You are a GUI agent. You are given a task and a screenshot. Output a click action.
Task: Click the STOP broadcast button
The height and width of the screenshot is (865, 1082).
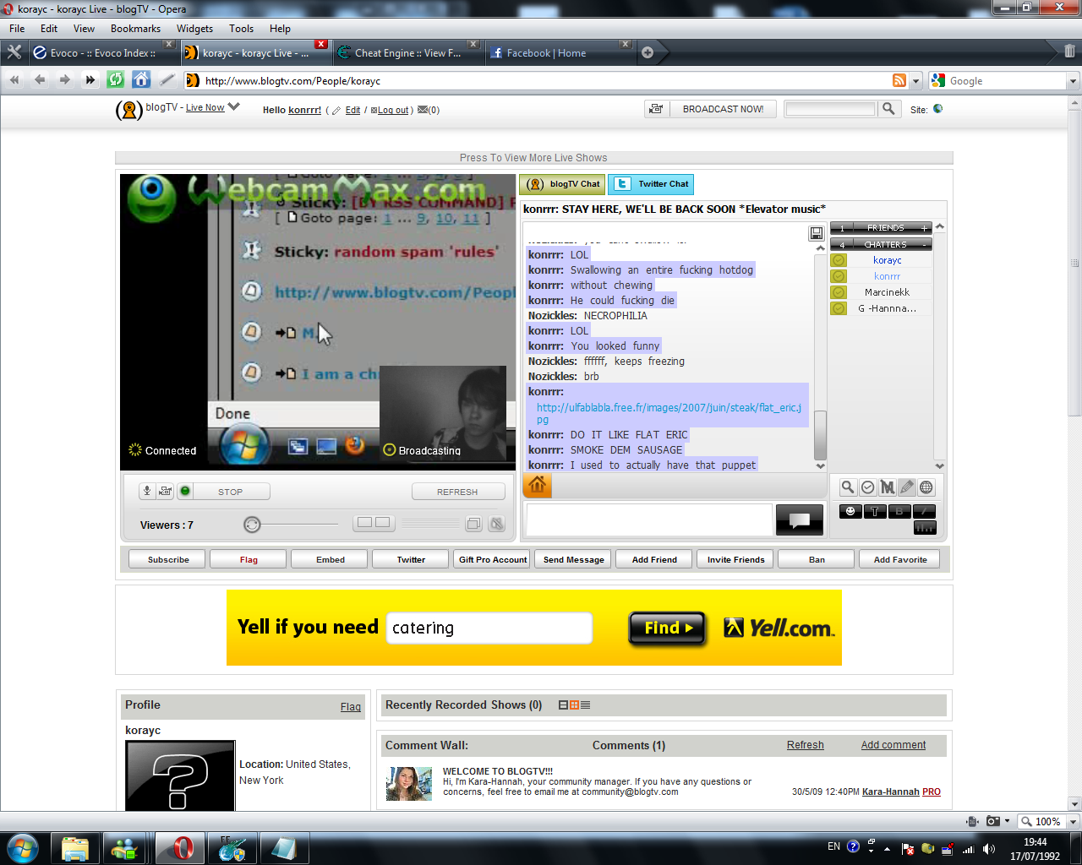[x=231, y=492]
